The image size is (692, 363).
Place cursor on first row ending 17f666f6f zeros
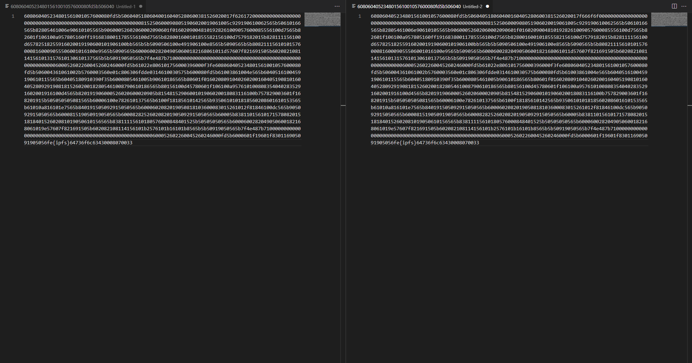(509, 16)
